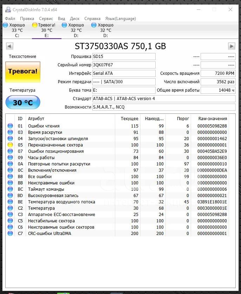Click the Raw-значения column header
This screenshot has height=294, width=241.
212,119
